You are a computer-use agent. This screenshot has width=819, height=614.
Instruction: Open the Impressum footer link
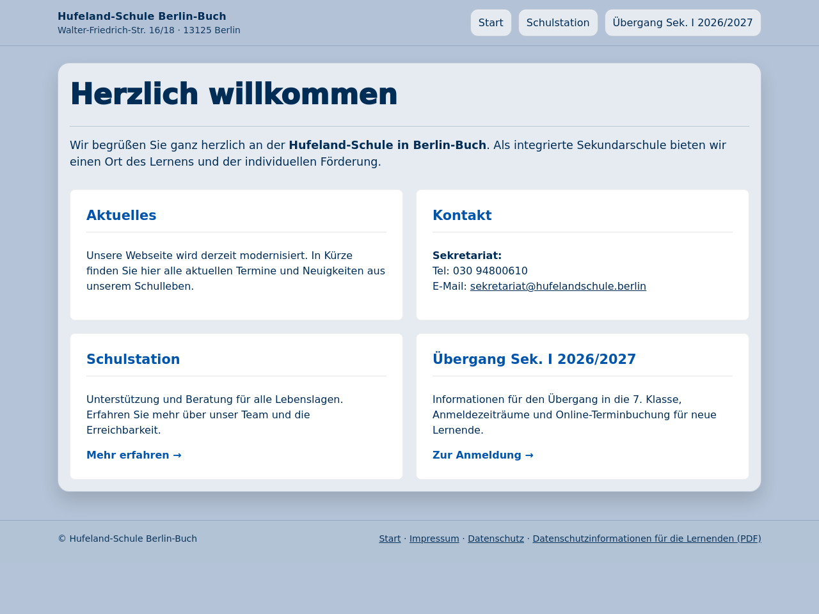click(x=434, y=539)
